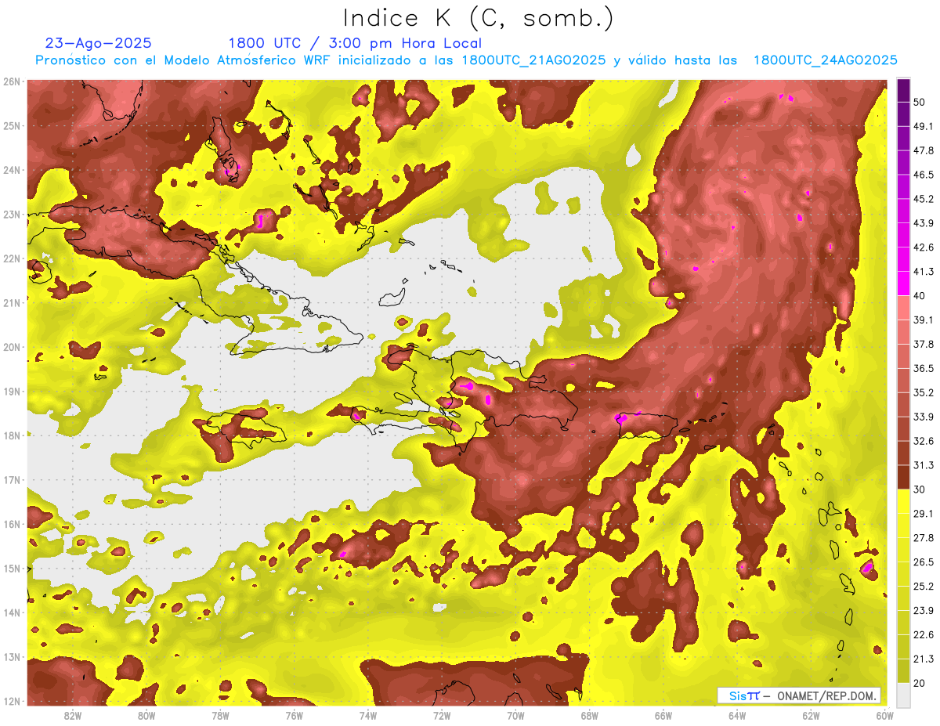Click the longitude label '62W'

[x=812, y=715]
